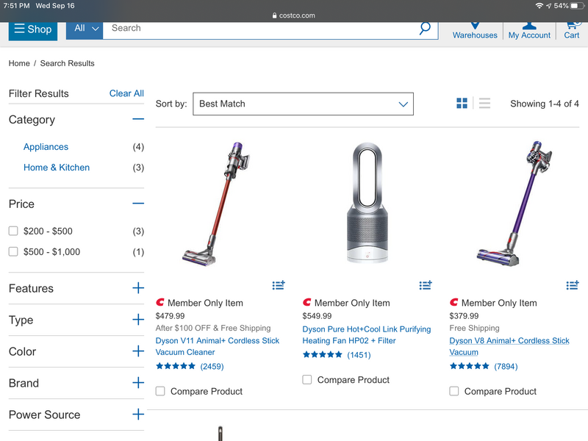Click the magnifying glass search icon
Image resolution: width=588 pixels, height=441 pixels.
point(425,28)
